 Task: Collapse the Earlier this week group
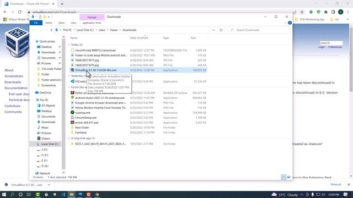pyautogui.click(x=69, y=87)
